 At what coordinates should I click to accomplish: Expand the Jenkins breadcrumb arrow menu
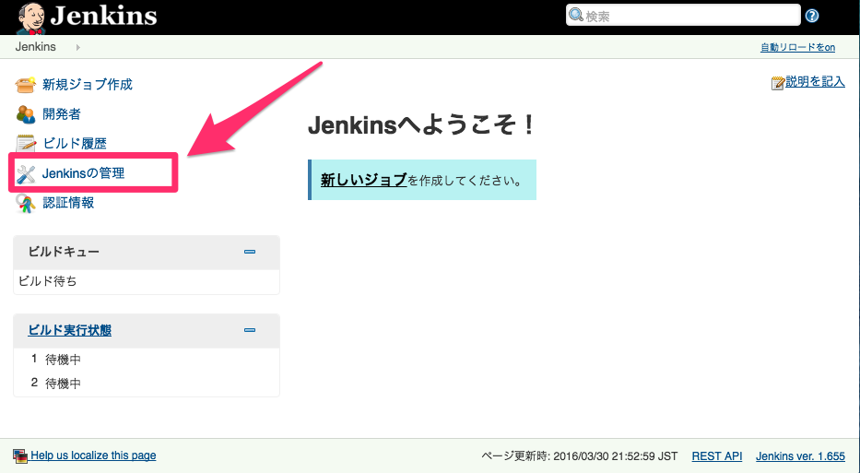(77, 47)
